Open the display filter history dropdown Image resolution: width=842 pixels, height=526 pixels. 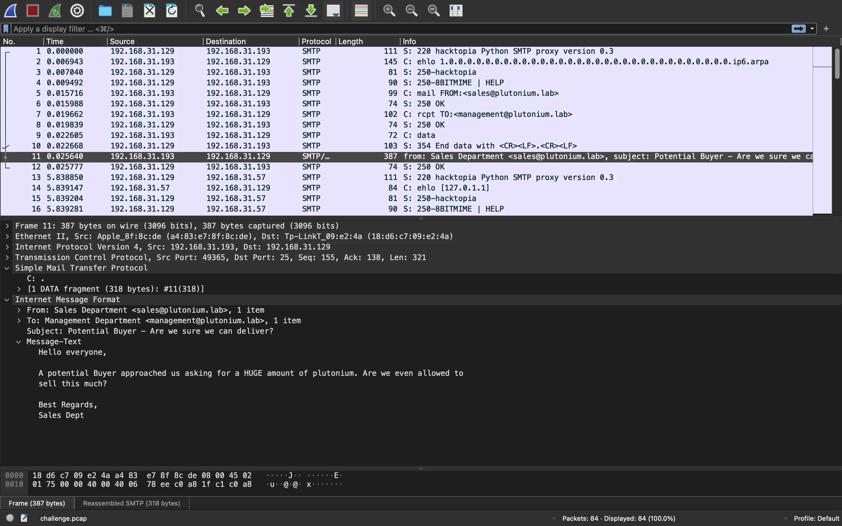coord(812,29)
